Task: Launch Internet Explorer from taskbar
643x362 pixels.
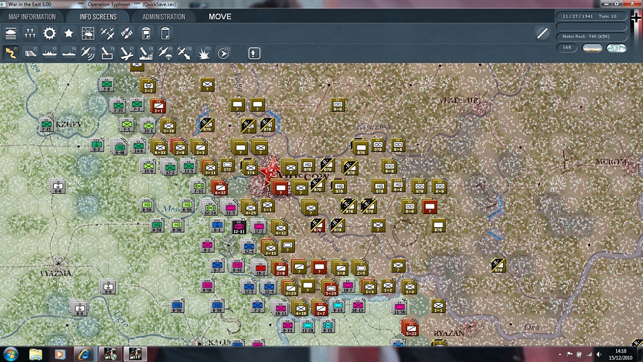Action: (84, 354)
